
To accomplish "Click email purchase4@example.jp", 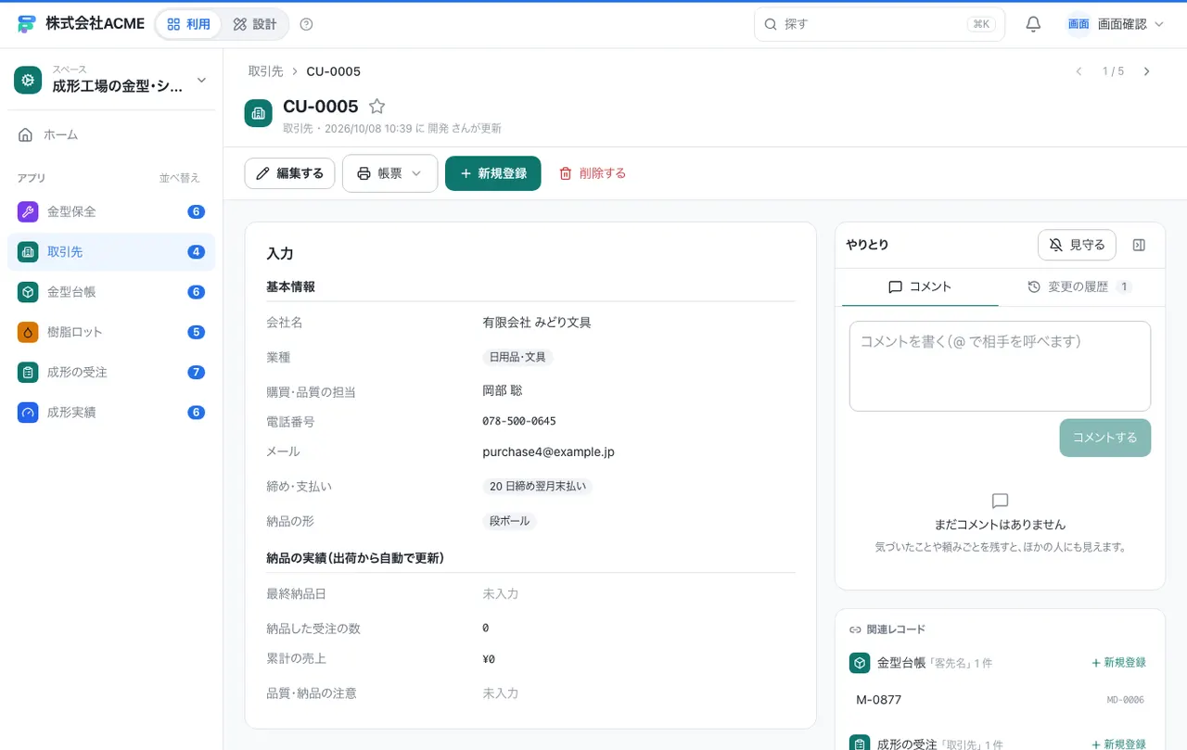I will pos(548,452).
